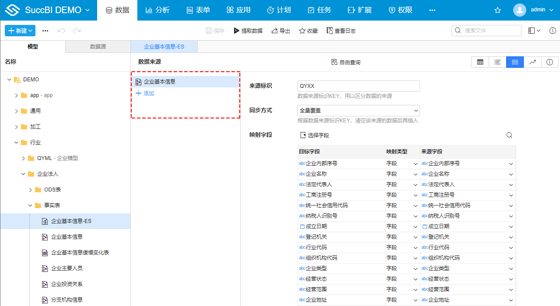Open 查看日志 log viewer

click(x=341, y=31)
